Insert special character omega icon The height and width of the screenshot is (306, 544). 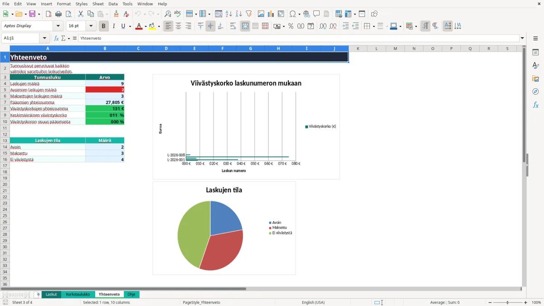(293, 14)
